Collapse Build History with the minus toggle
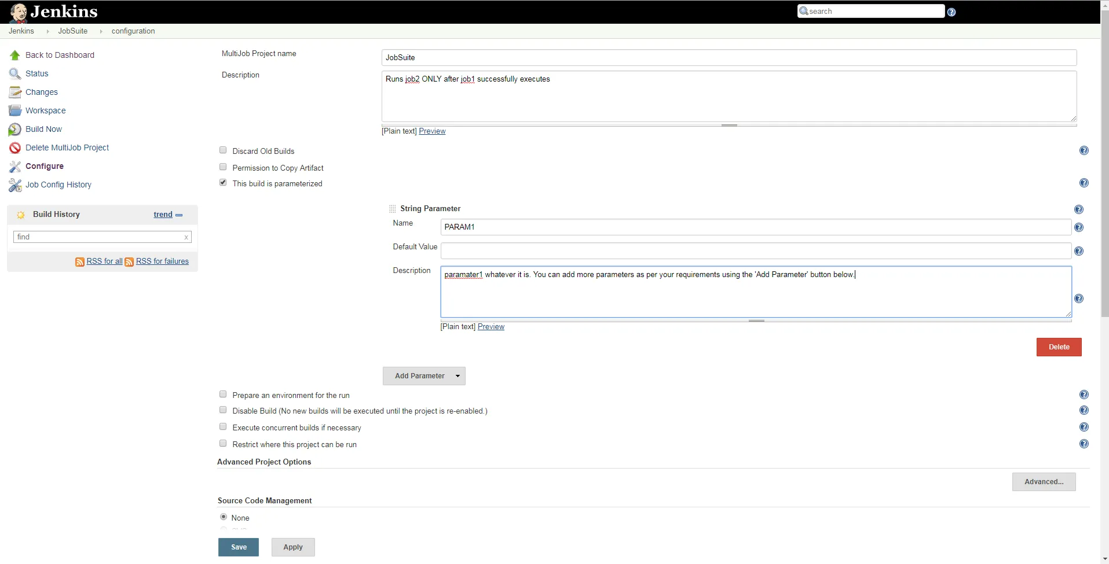 point(179,215)
